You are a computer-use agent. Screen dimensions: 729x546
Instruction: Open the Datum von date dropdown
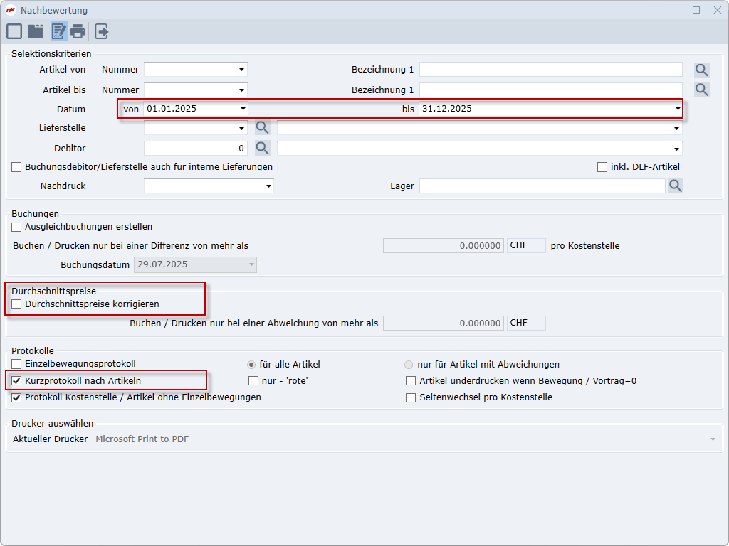243,109
